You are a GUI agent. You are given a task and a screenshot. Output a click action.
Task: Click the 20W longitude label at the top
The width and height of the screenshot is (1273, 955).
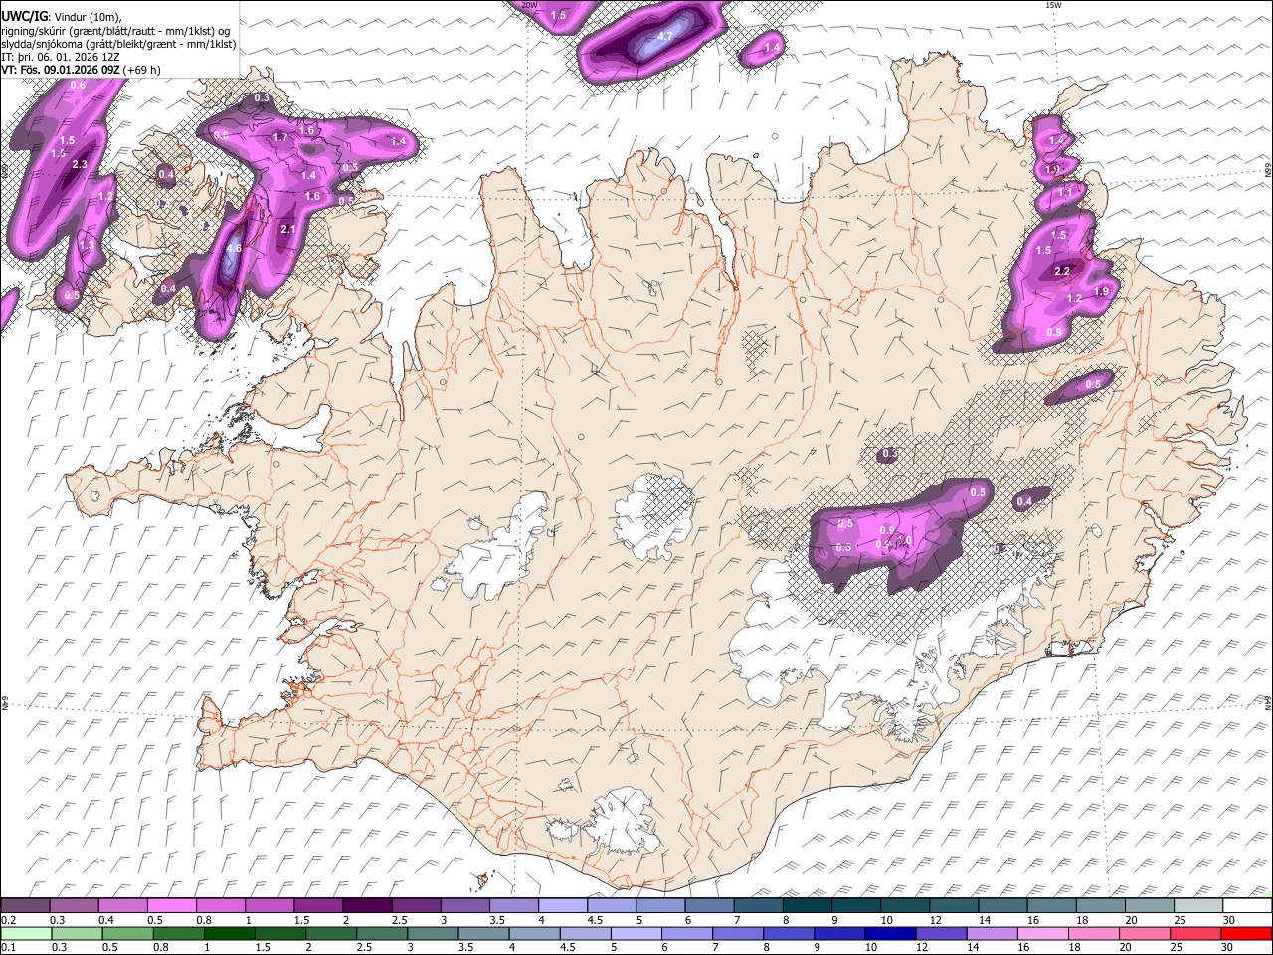click(x=529, y=5)
